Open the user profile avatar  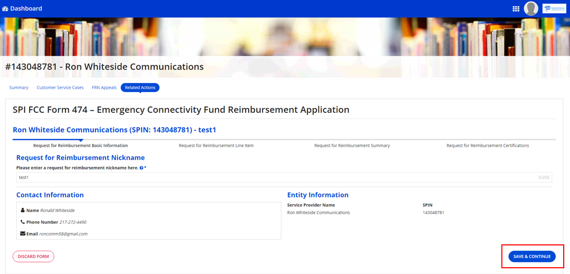pyautogui.click(x=531, y=8)
